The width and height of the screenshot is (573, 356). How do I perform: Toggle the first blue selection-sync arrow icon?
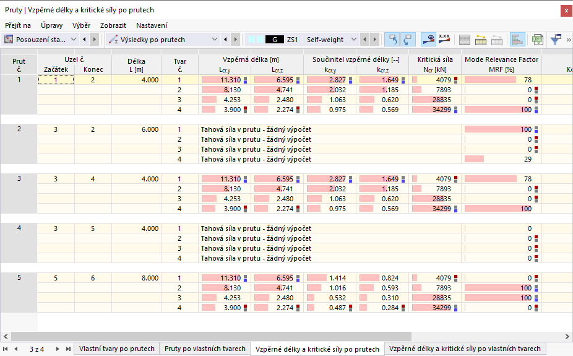392,40
